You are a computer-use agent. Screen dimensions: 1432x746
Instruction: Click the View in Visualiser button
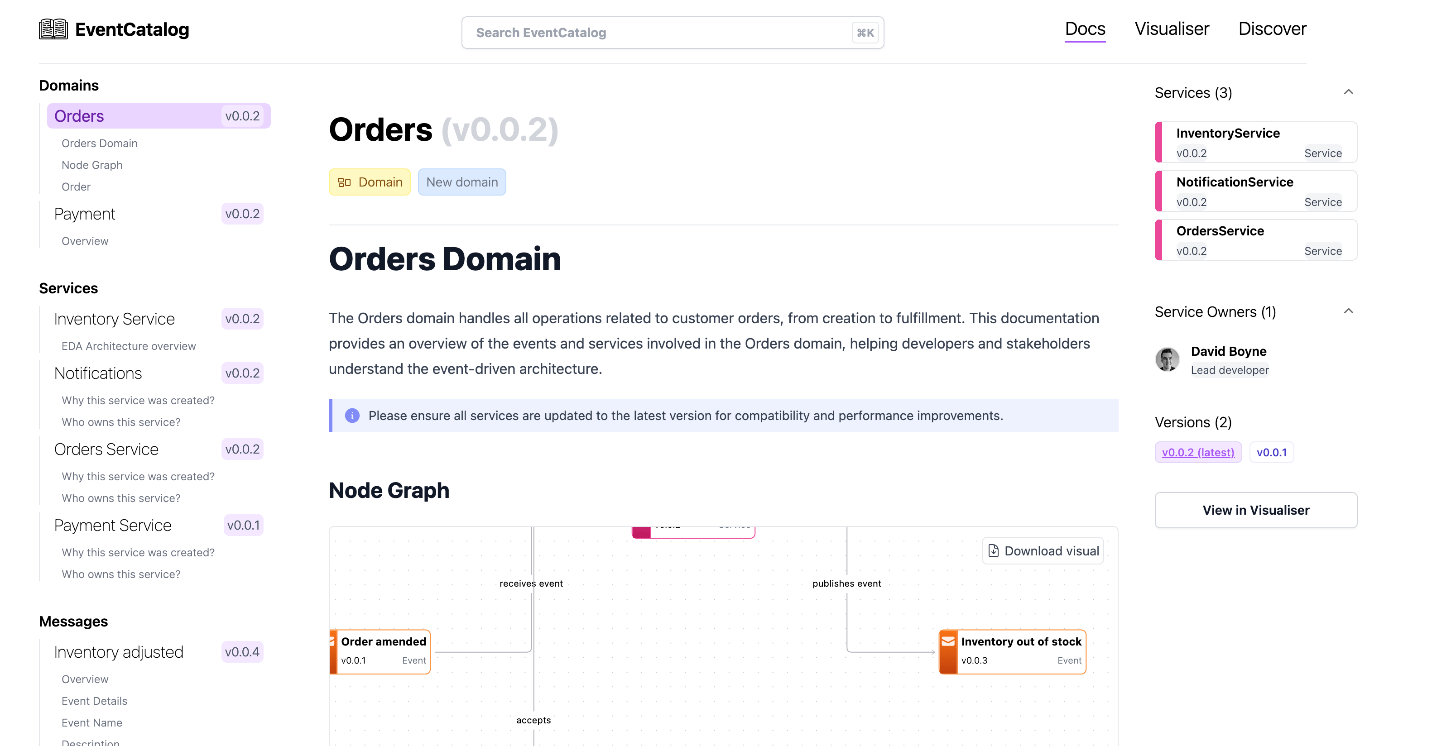pos(1256,509)
